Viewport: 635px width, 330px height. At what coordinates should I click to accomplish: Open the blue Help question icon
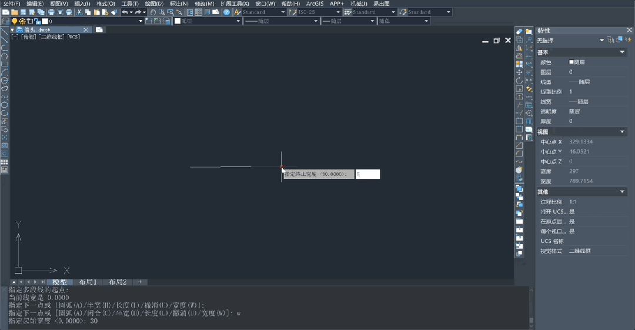pyautogui.click(x=226, y=12)
